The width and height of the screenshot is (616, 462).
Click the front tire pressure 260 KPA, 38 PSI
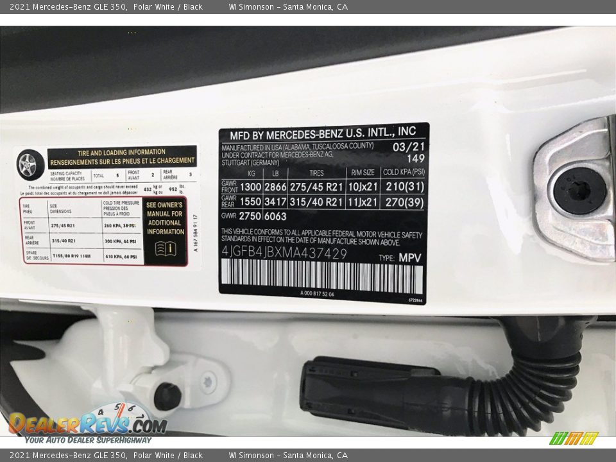[x=120, y=226]
